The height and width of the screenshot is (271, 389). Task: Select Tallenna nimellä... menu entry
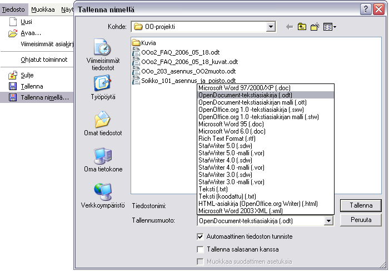pyautogui.click(x=37, y=97)
